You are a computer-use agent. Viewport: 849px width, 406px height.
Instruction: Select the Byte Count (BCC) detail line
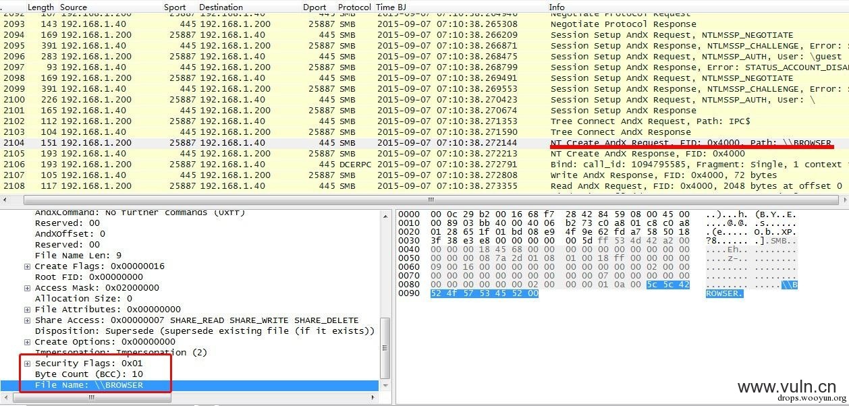click(x=89, y=374)
